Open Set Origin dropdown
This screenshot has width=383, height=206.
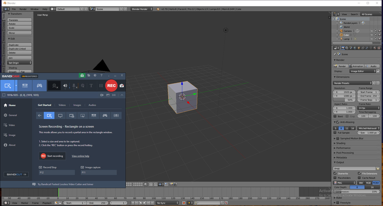tap(19, 63)
